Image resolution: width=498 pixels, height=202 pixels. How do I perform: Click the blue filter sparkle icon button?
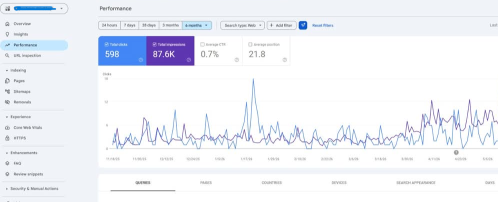click(x=303, y=25)
